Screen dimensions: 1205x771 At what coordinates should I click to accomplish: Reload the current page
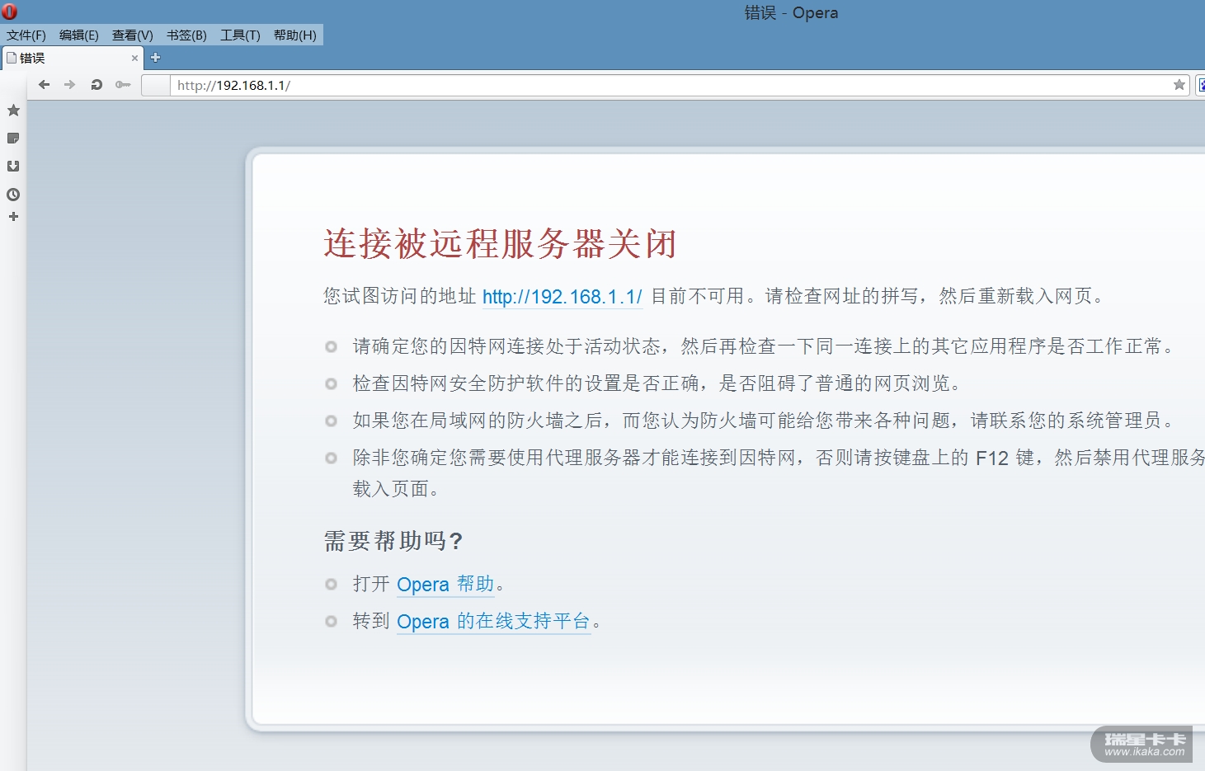(x=96, y=85)
